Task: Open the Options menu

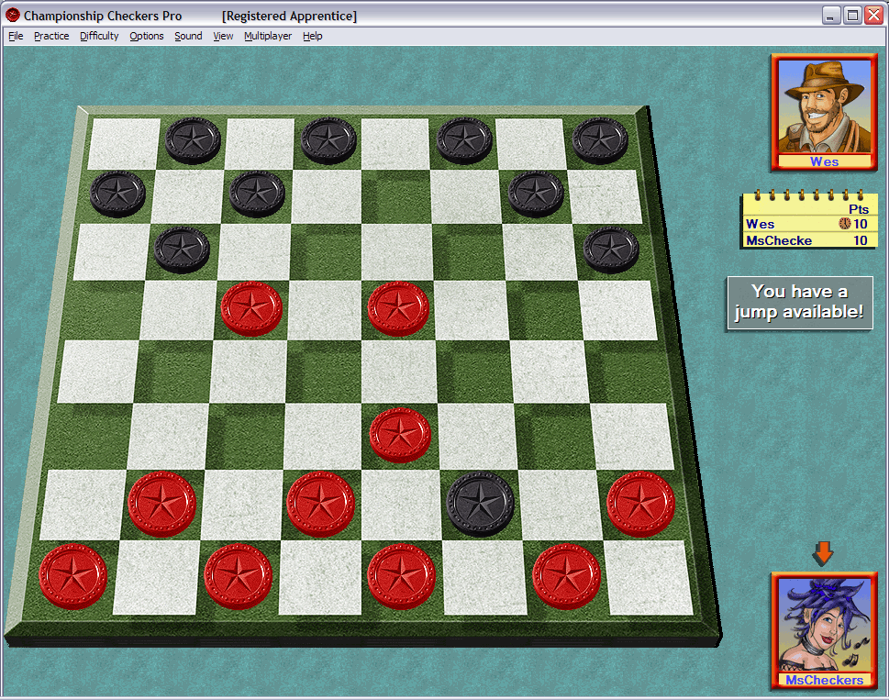Action: [x=146, y=36]
